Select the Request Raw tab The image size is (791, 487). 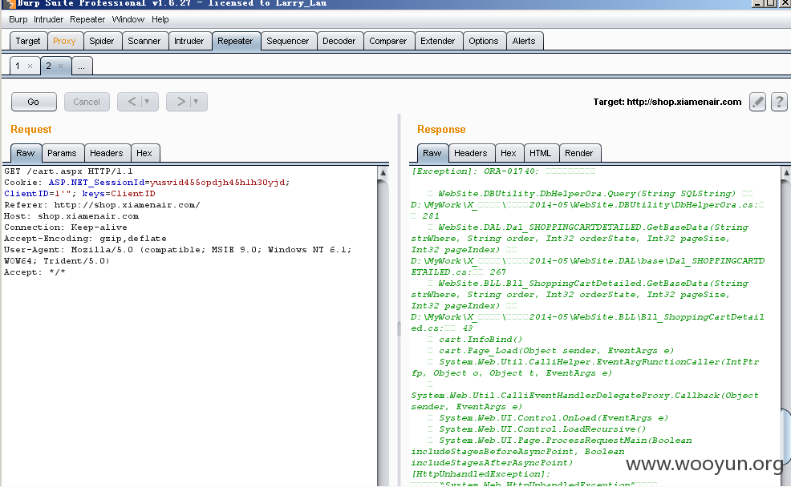25,153
